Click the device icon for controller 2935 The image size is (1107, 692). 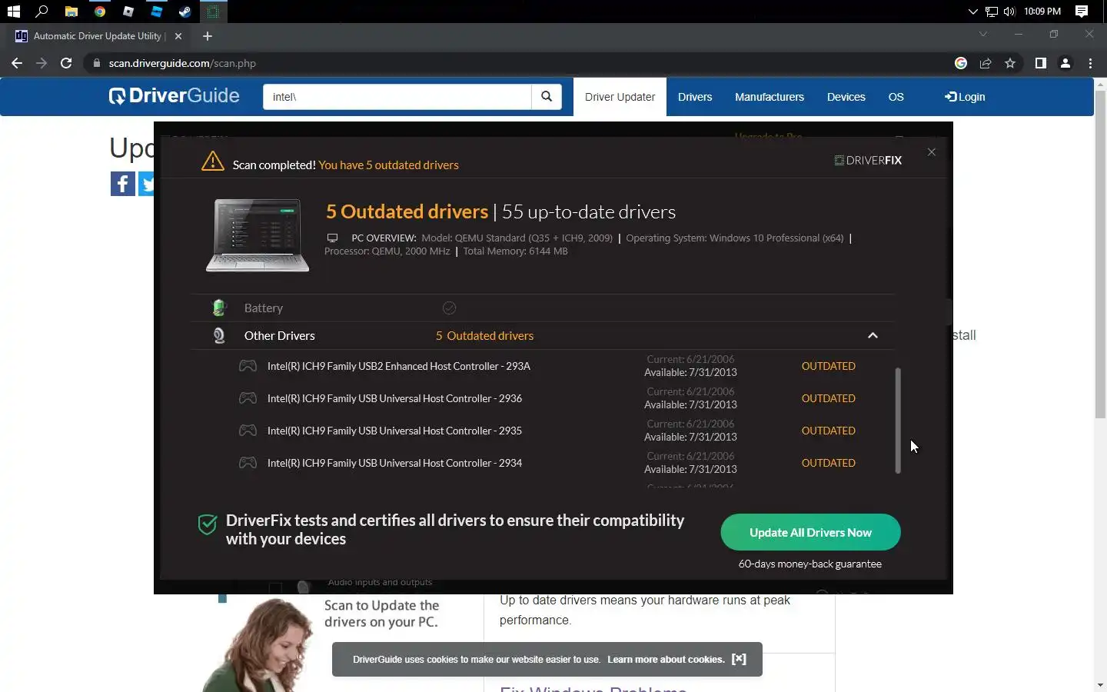[x=248, y=431]
